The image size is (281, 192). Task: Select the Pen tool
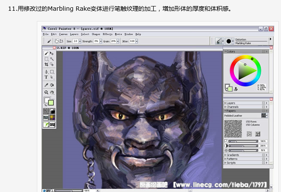(x=46, y=72)
